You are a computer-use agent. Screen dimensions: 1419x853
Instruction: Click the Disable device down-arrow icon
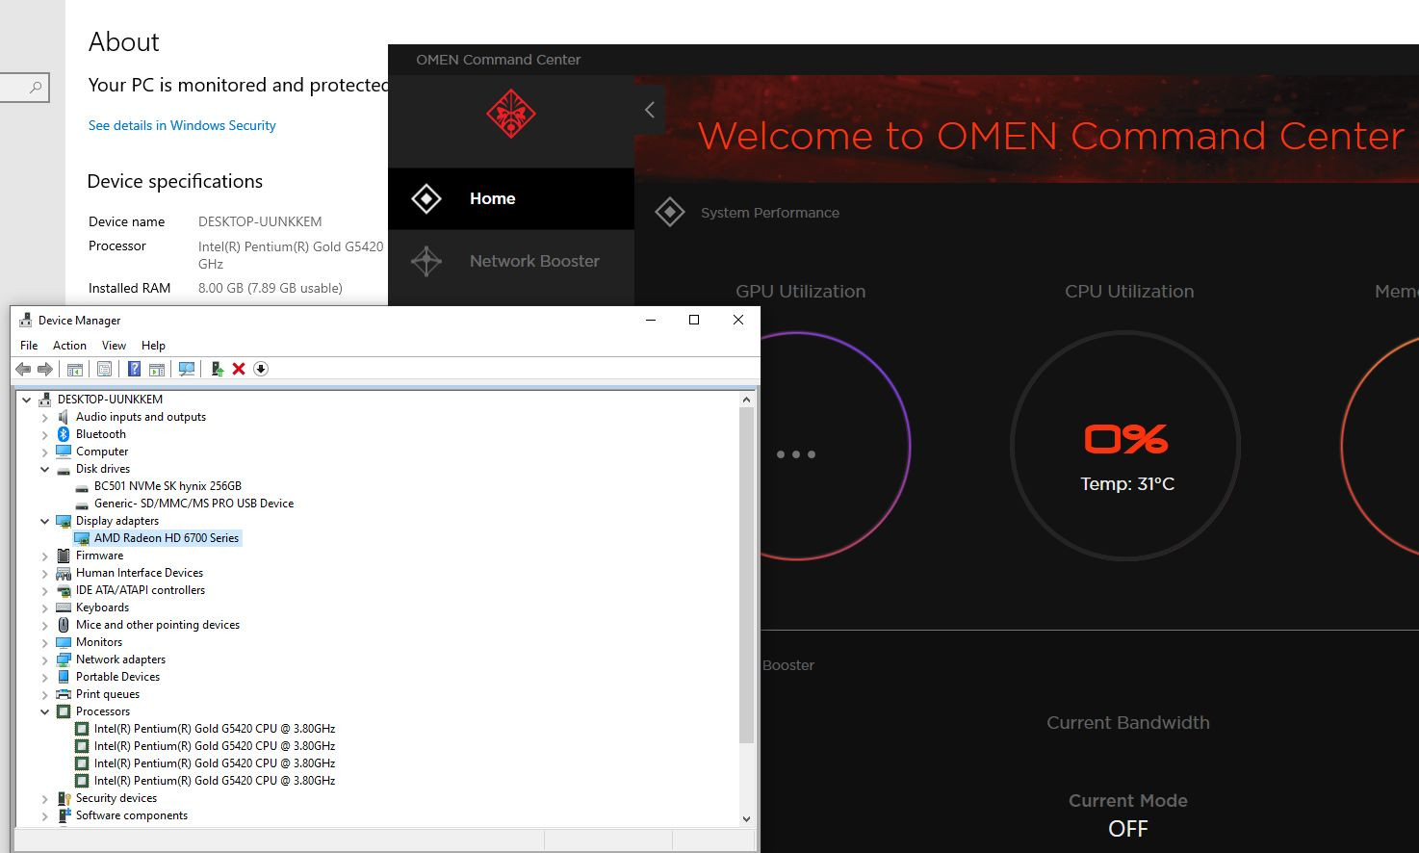pos(260,369)
